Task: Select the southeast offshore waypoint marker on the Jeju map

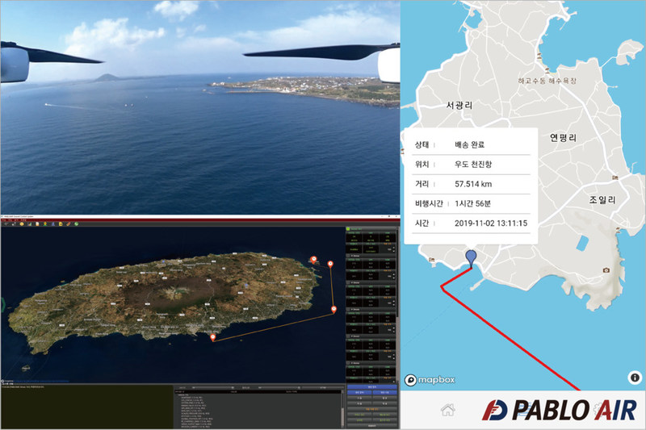Action: tap(333, 309)
